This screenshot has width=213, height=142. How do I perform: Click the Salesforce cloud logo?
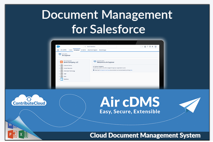click(58, 46)
